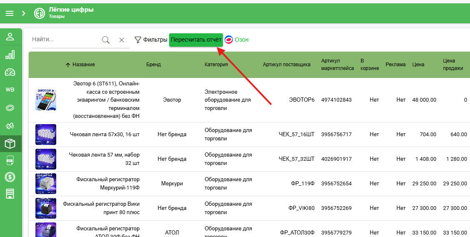Open the building sidebar icon
The width and height of the screenshot is (470, 237).
tap(10, 194)
